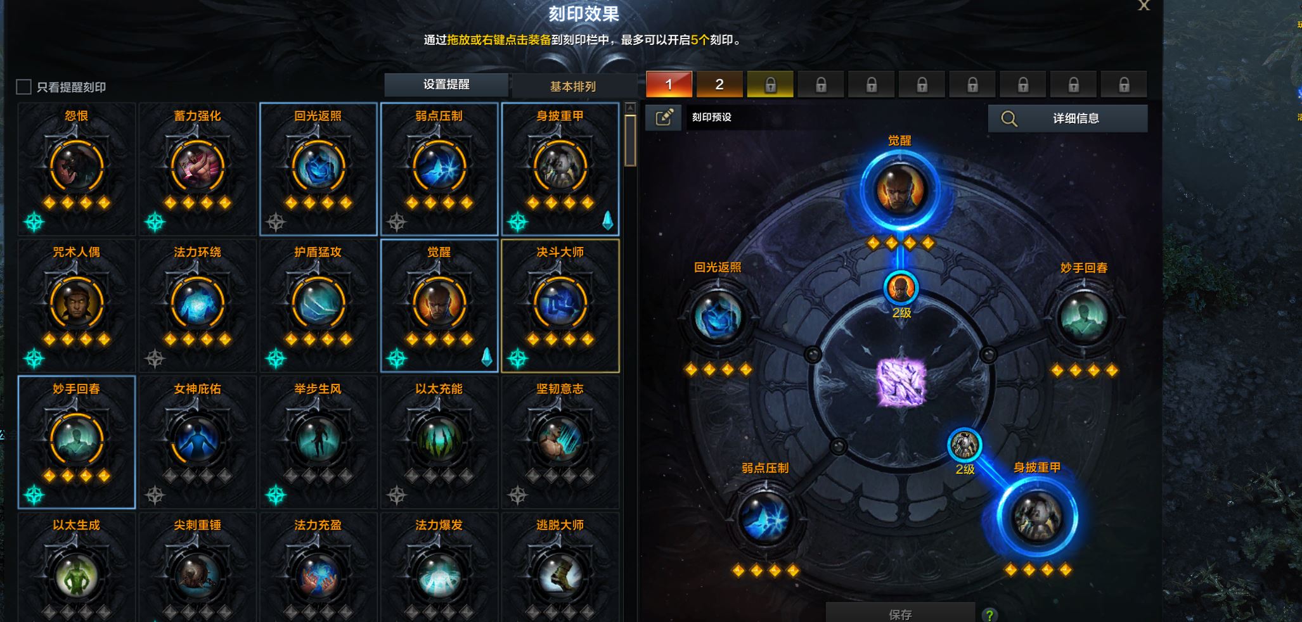Pick the 决斗大师 engraving icon

tap(560, 303)
